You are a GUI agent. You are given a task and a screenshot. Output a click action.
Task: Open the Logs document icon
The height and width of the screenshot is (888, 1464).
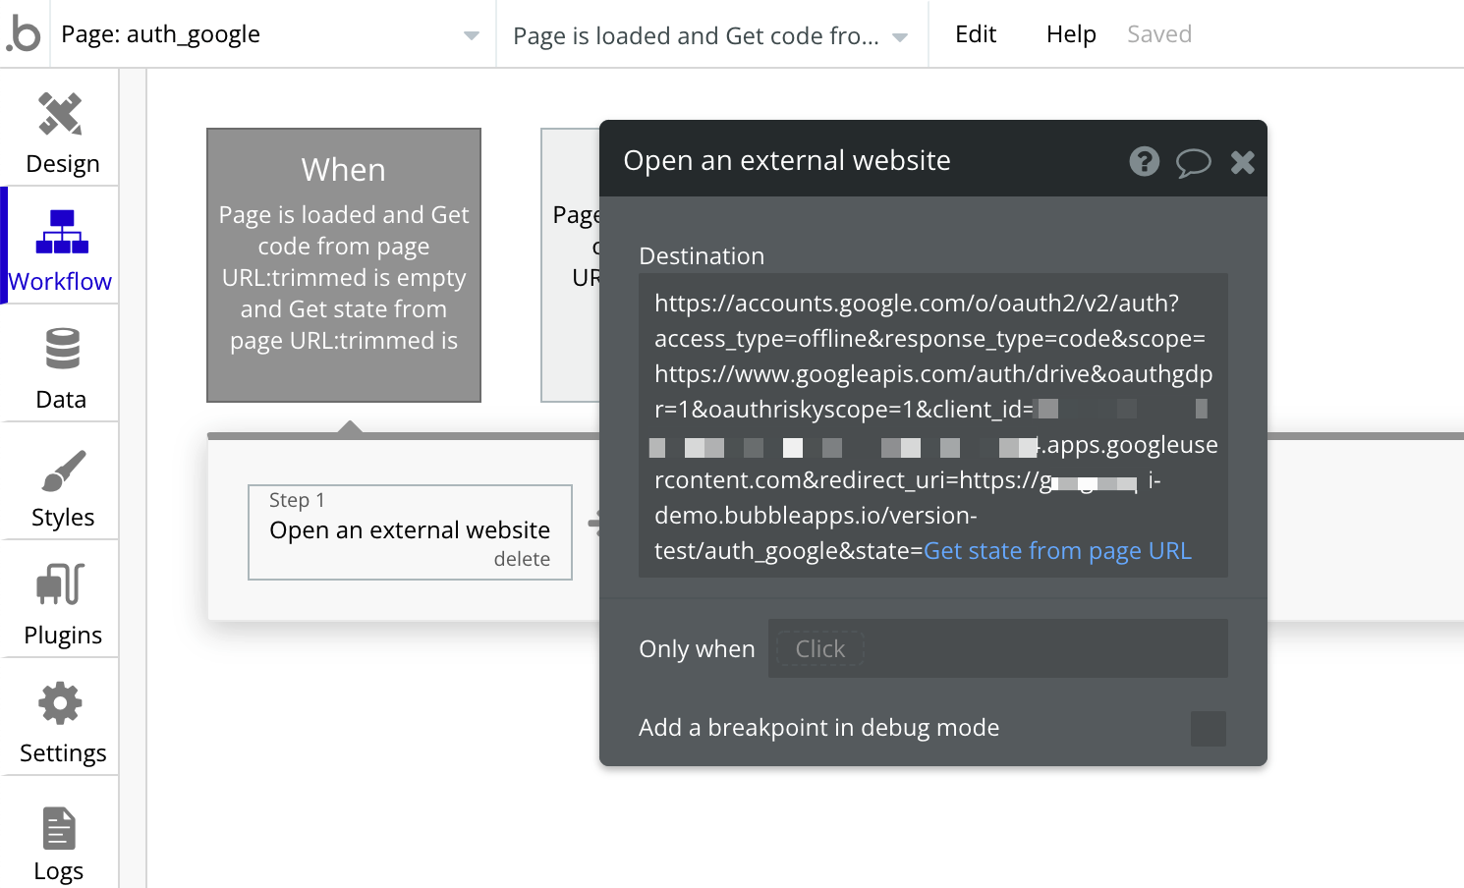point(59,828)
